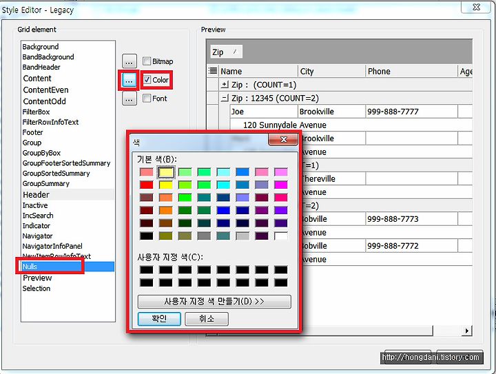Open the Font browse ellipsis button
Image resolution: width=496 pixels, height=374 pixels.
(130, 98)
